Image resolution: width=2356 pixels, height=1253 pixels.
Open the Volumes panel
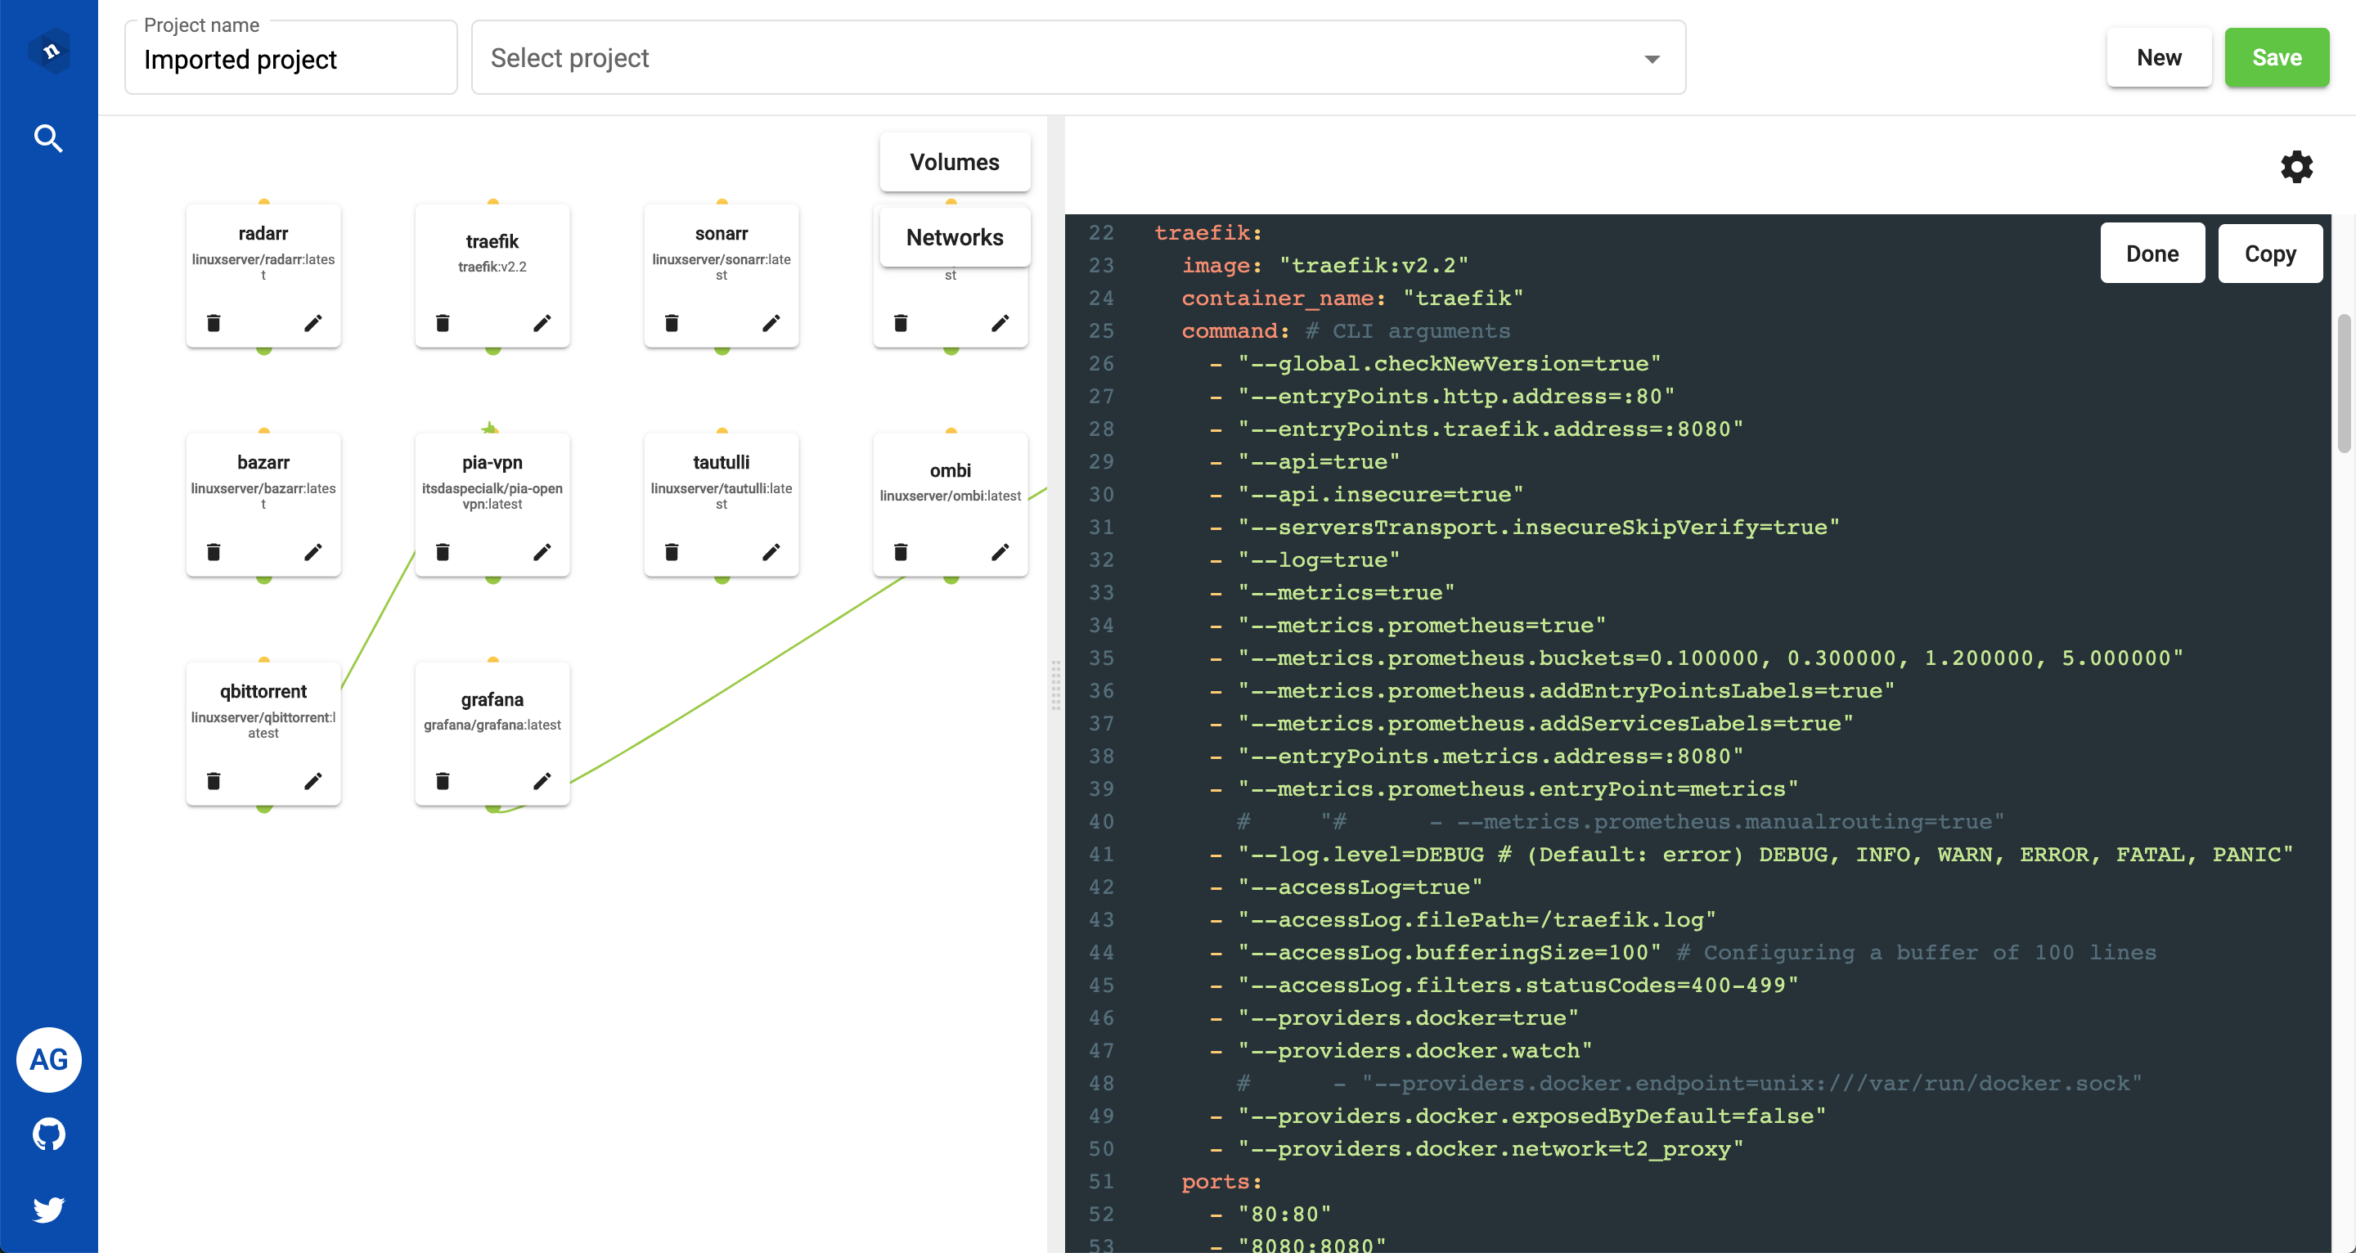click(954, 162)
